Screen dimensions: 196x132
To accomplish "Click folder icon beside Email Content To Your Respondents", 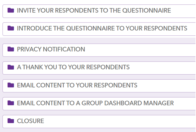I will (x=11, y=85).
